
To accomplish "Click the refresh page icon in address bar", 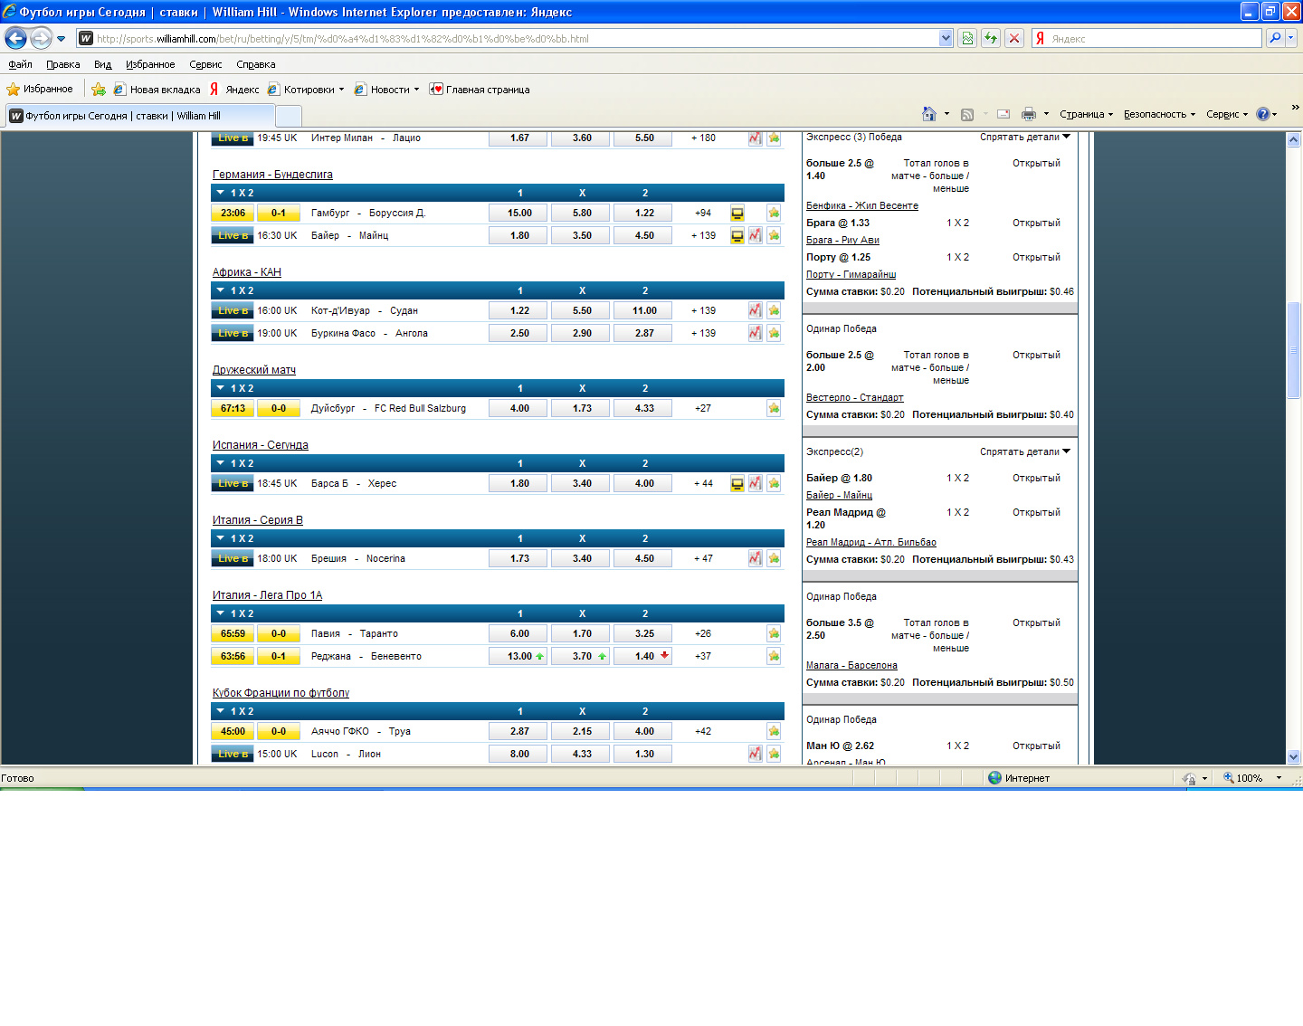I will click(991, 38).
